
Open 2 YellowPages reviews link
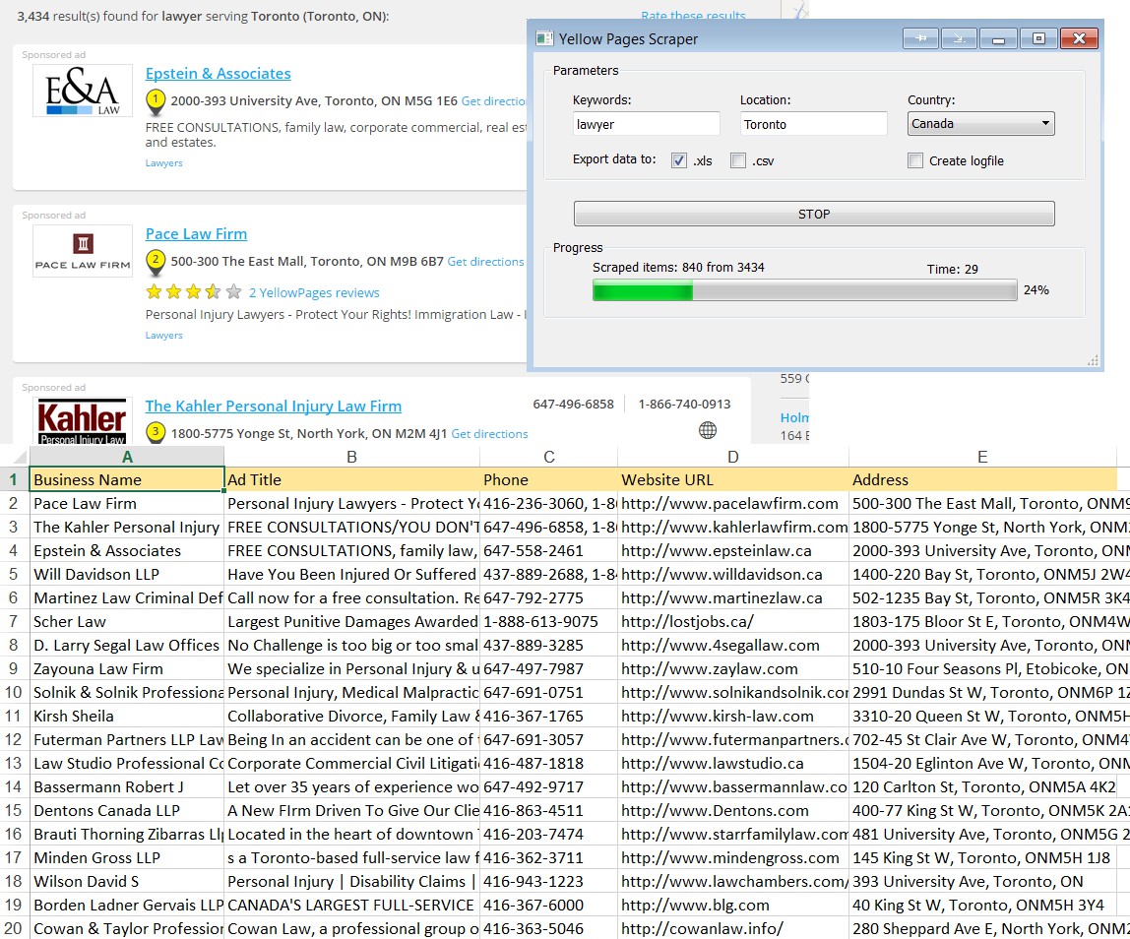tap(314, 292)
